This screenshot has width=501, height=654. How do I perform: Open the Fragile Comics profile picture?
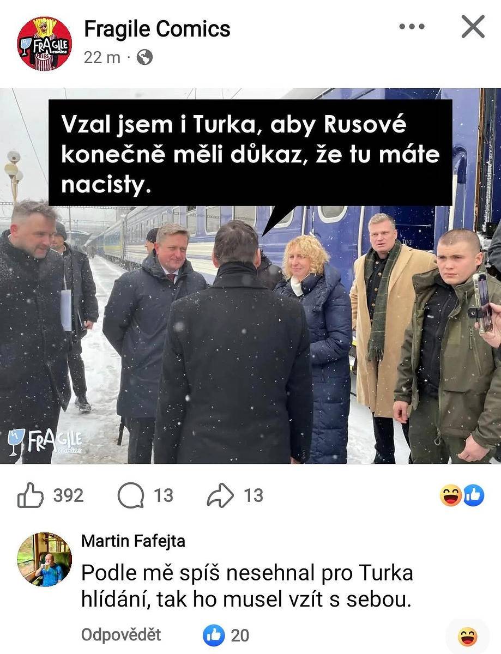[45, 44]
